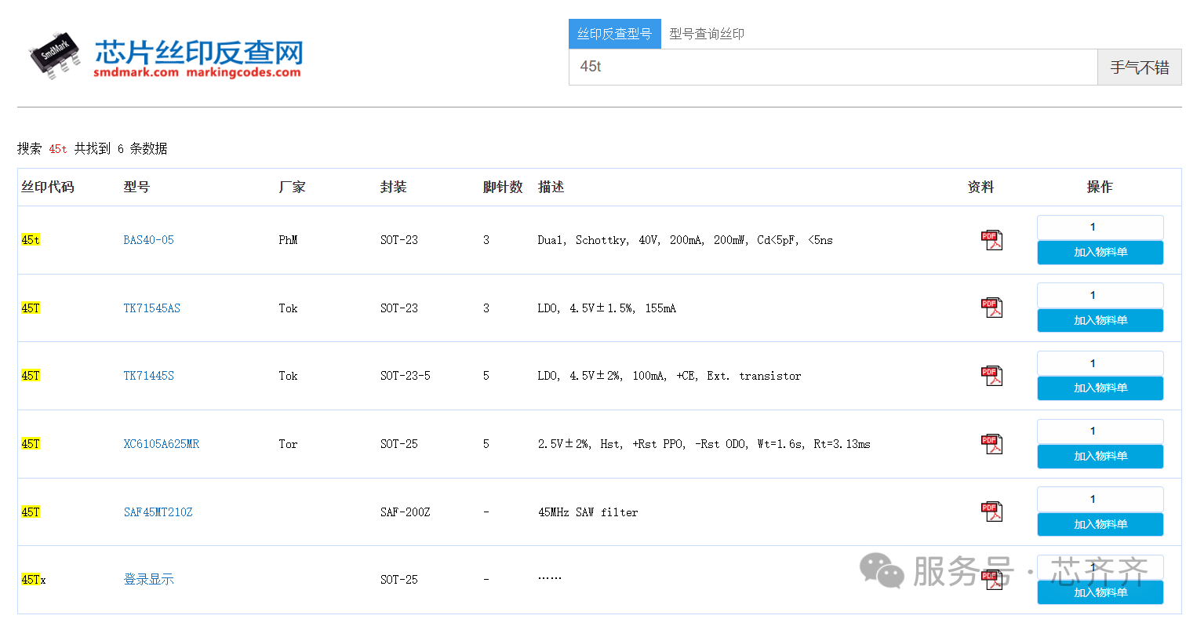This screenshot has width=1186, height=619.
Task: Click the 脚针数 column header
Action: point(503,187)
